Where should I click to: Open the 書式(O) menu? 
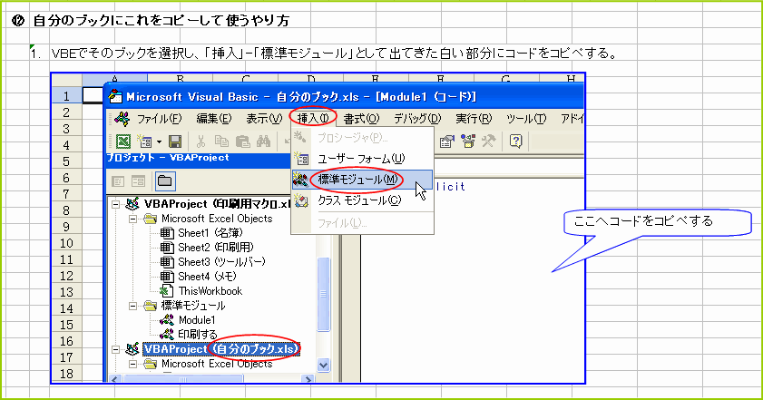coord(361,118)
